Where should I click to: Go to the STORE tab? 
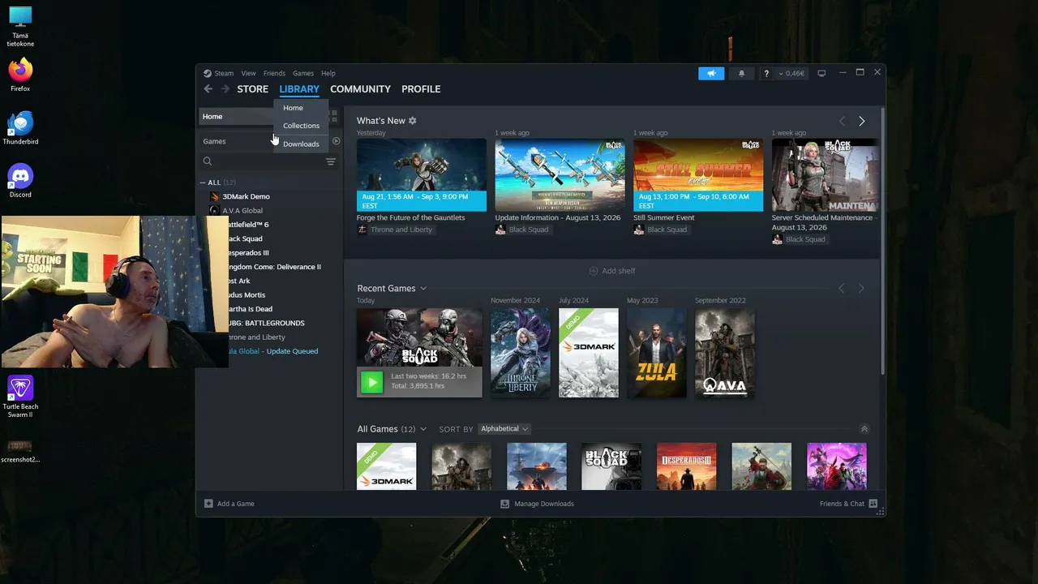tap(253, 89)
